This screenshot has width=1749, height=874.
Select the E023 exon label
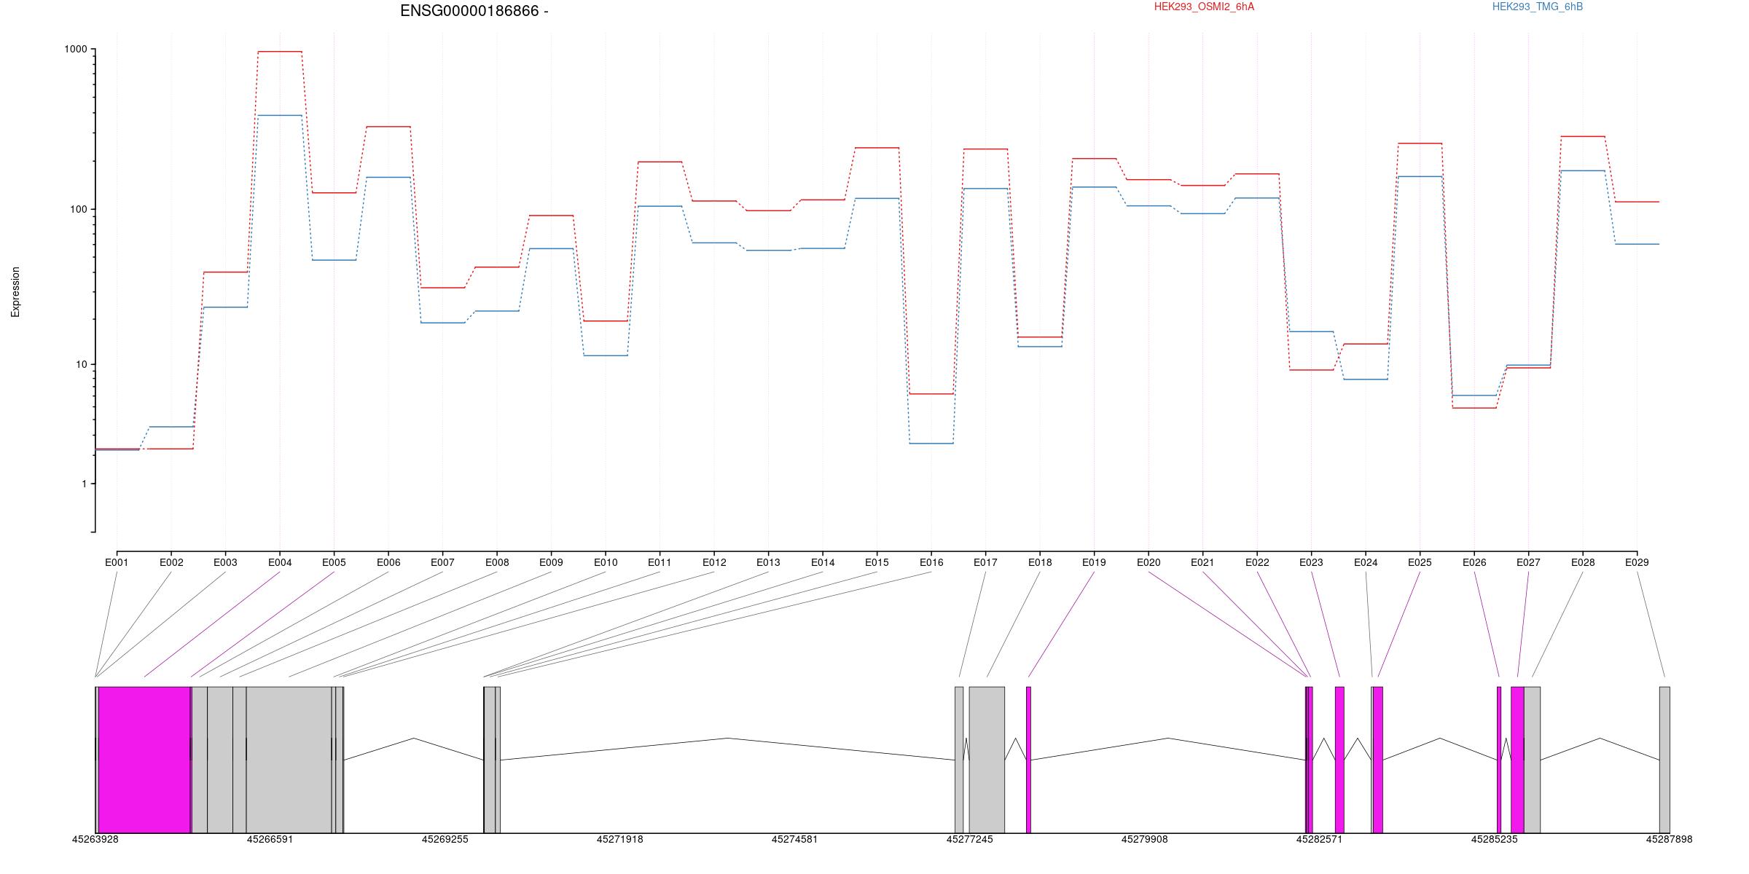coord(1311,562)
